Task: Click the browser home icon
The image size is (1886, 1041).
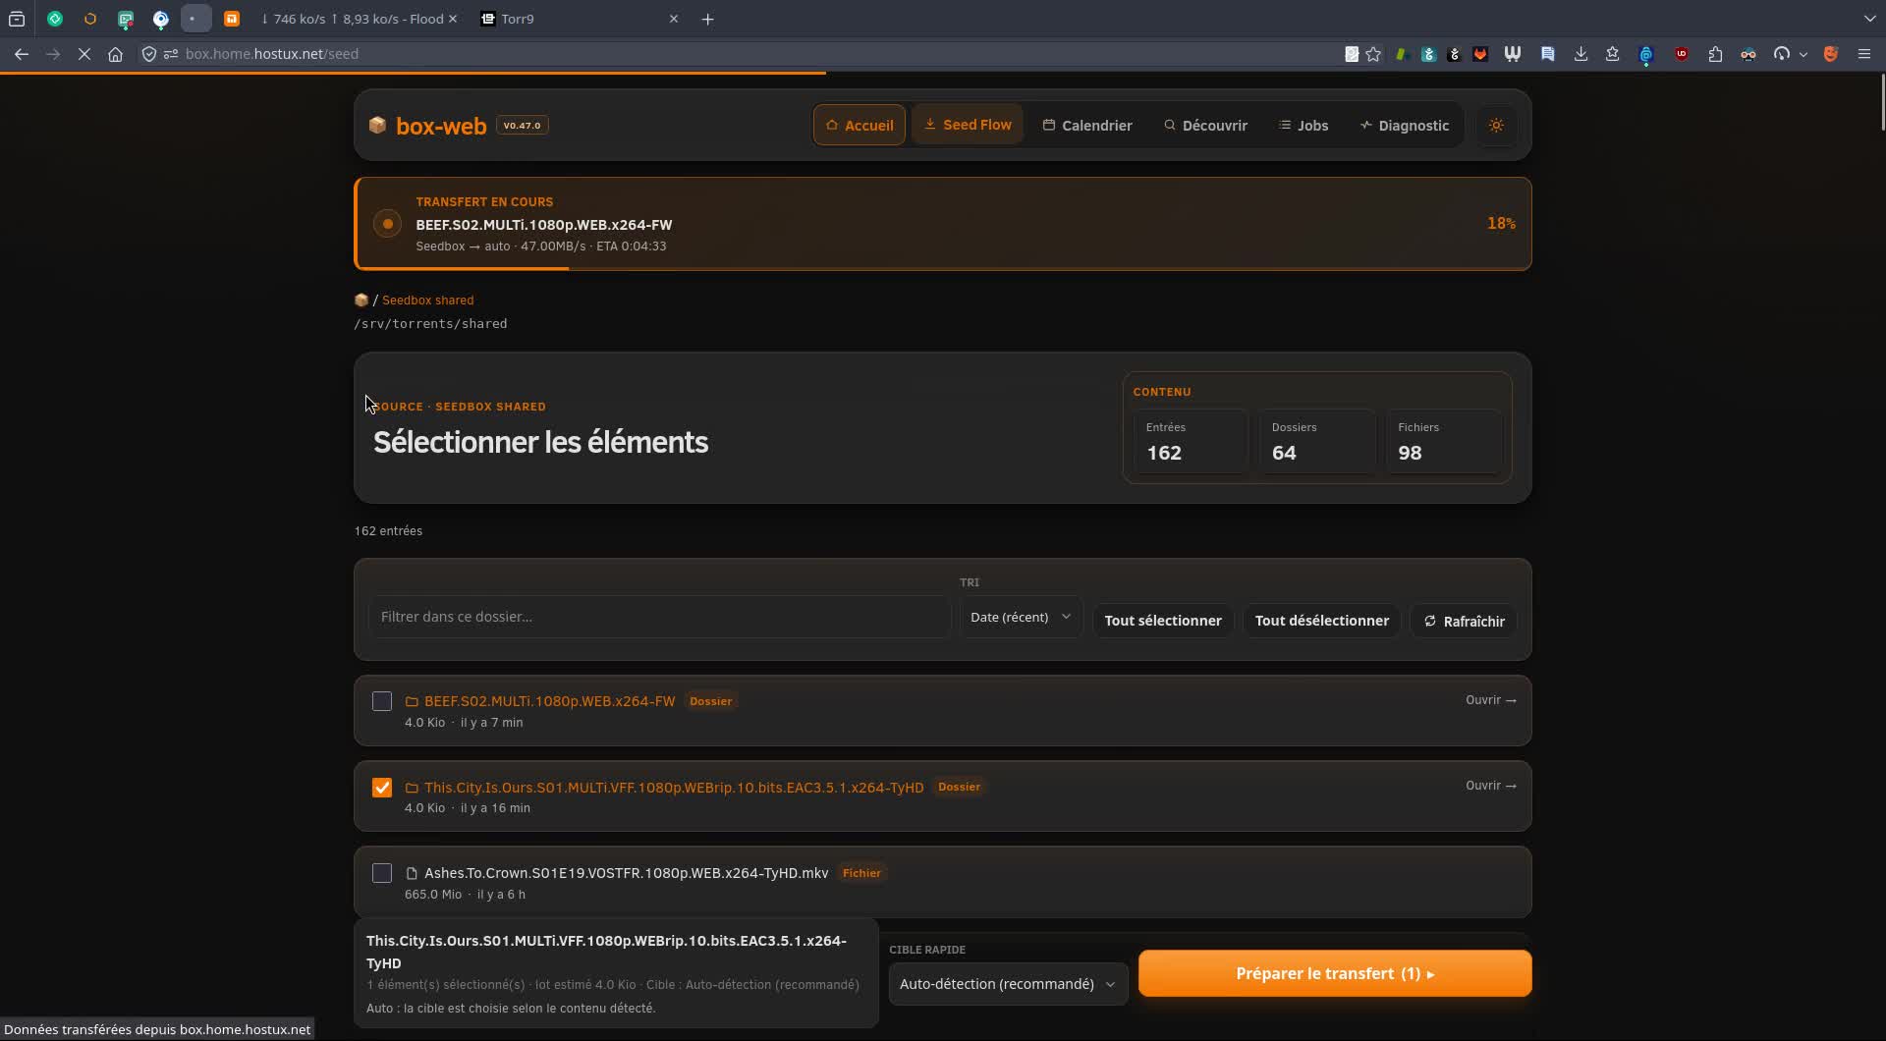Action: [116, 54]
